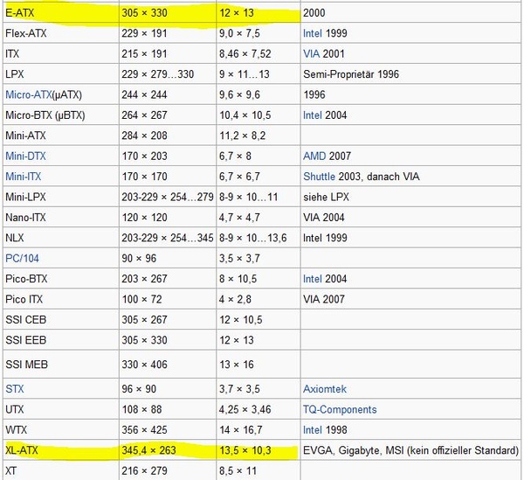Click the Intel 1999 cell in NLX row
Image resolution: width=524 pixels, height=480 pixels.
click(410, 238)
